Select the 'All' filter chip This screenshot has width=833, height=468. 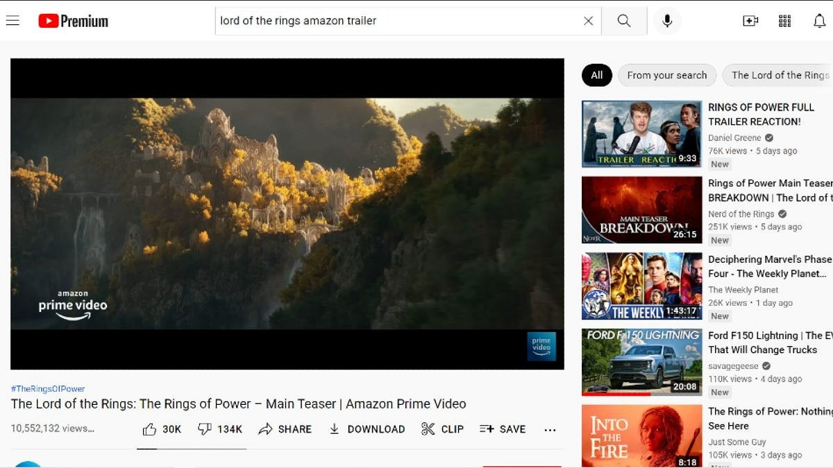click(596, 75)
